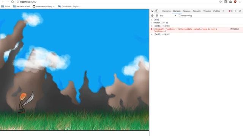Click the error count indicator in DevTools
The width and height of the screenshot is (243, 136).
tap(230, 11)
